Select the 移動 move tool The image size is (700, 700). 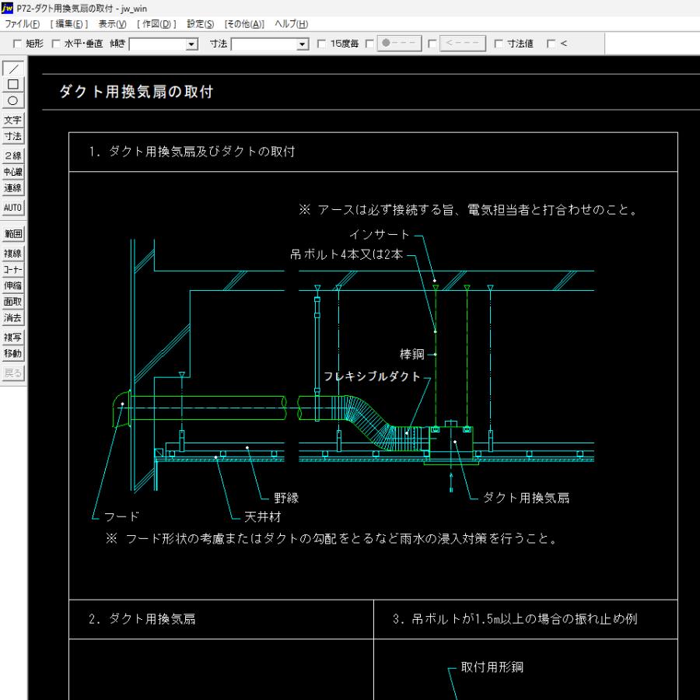coord(13,354)
